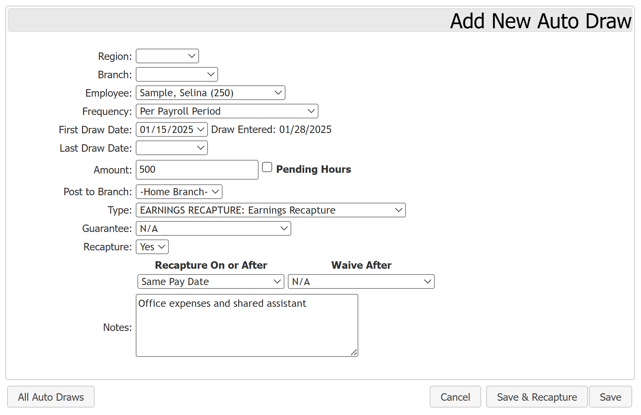
Task: Open the Recapture Yes dropdown
Action: click(152, 247)
